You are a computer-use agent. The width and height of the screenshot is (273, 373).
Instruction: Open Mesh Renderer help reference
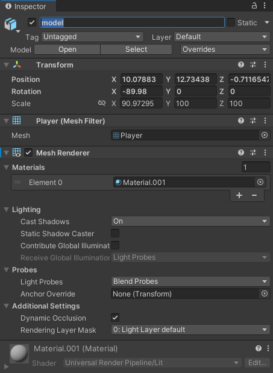(x=241, y=152)
